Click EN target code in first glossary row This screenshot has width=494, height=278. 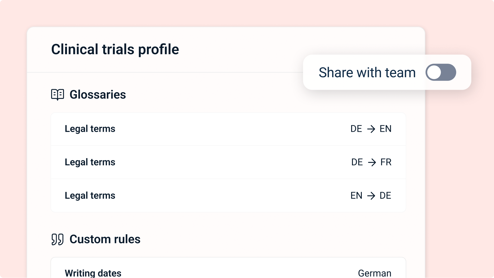[x=386, y=129]
